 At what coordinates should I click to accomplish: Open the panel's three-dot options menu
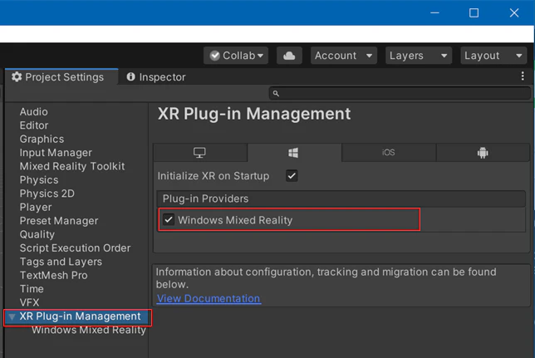pyautogui.click(x=523, y=76)
